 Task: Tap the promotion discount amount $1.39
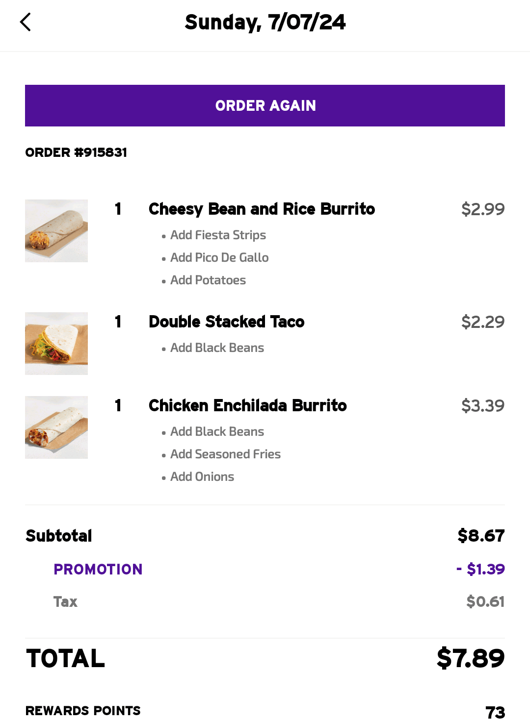point(481,569)
